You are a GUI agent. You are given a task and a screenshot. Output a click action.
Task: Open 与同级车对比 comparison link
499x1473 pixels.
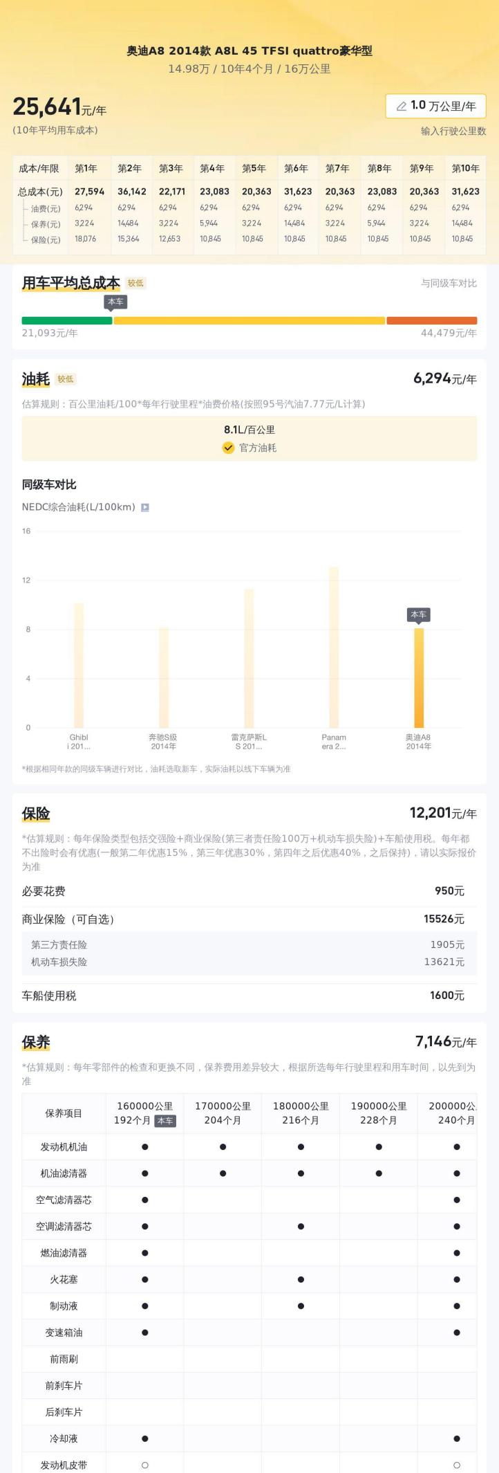coord(449,283)
